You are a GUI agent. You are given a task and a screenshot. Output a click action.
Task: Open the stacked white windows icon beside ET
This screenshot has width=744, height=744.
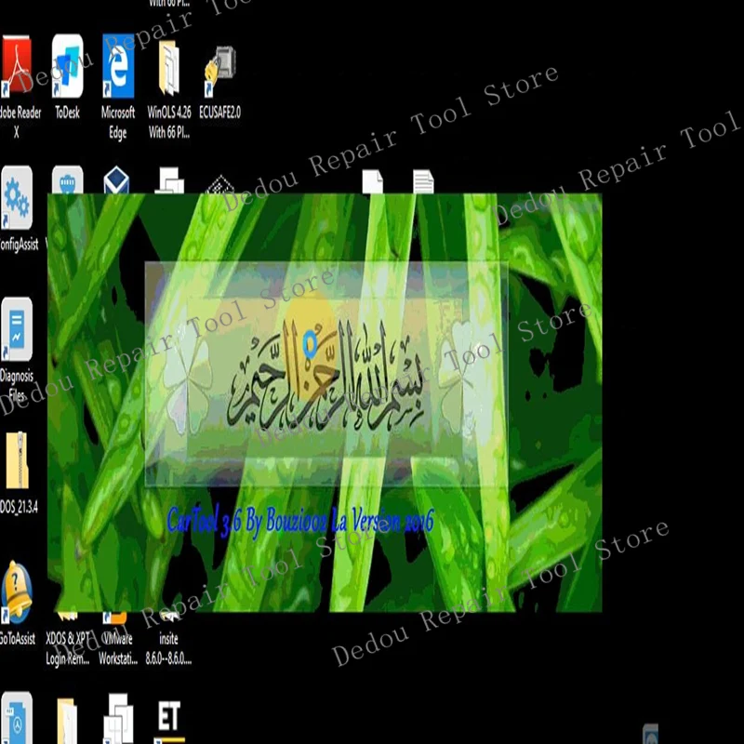(x=118, y=718)
